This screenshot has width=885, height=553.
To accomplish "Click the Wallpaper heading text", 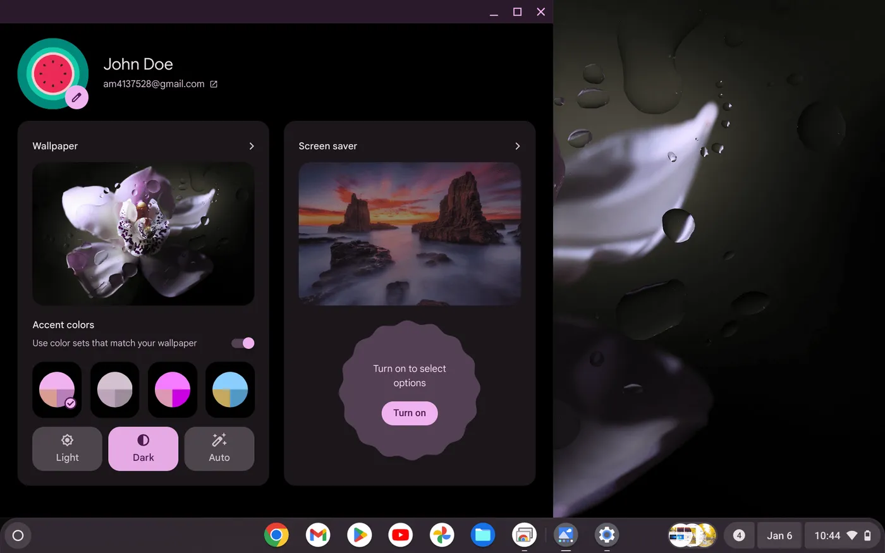I will click(x=55, y=146).
